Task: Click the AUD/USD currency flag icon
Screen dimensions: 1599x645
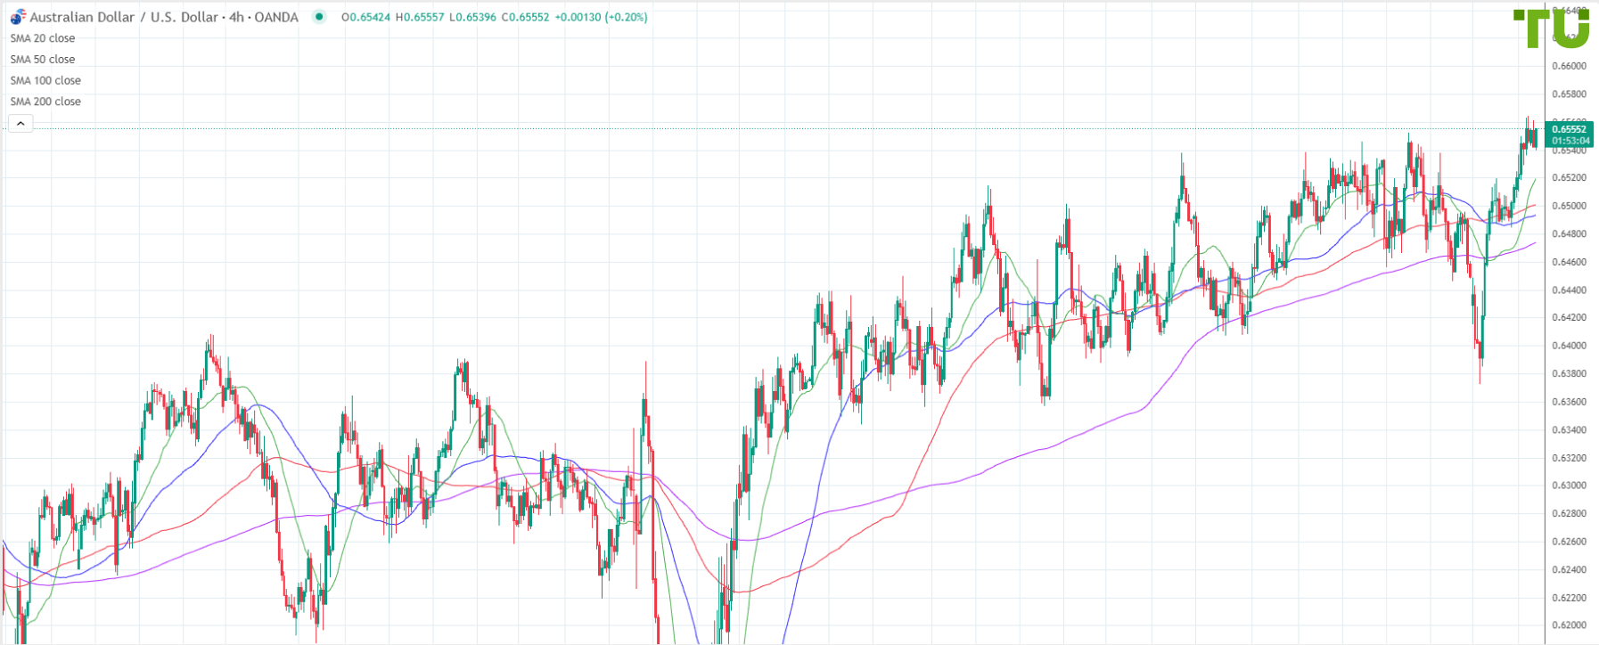Action: point(18,17)
